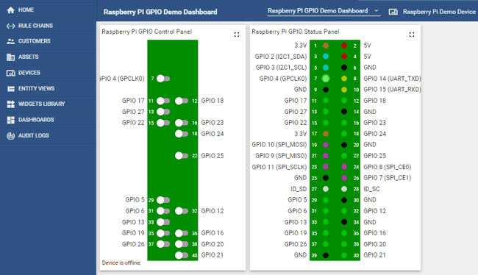Toggle GPIO 20 pin 38 switch
The height and width of the screenshot is (275, 478).
click(182, 244)
